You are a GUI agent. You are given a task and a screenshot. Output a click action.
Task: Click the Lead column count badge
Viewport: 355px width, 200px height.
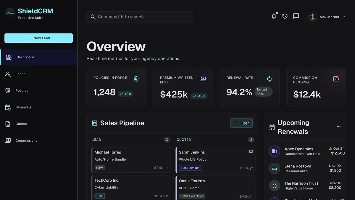[167, 140]
